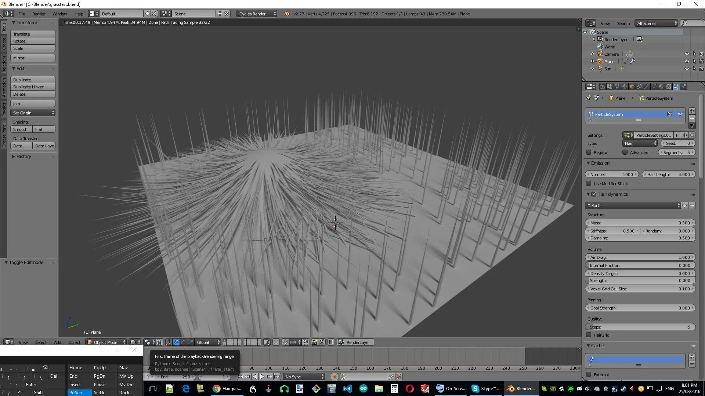Click the pin icon in properties breadcrumb
The image size is (705, 396).
pos(588,98)
